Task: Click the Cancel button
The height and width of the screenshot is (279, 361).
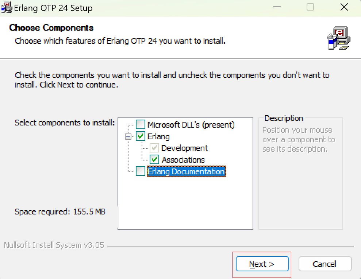Action: [325, 264]
